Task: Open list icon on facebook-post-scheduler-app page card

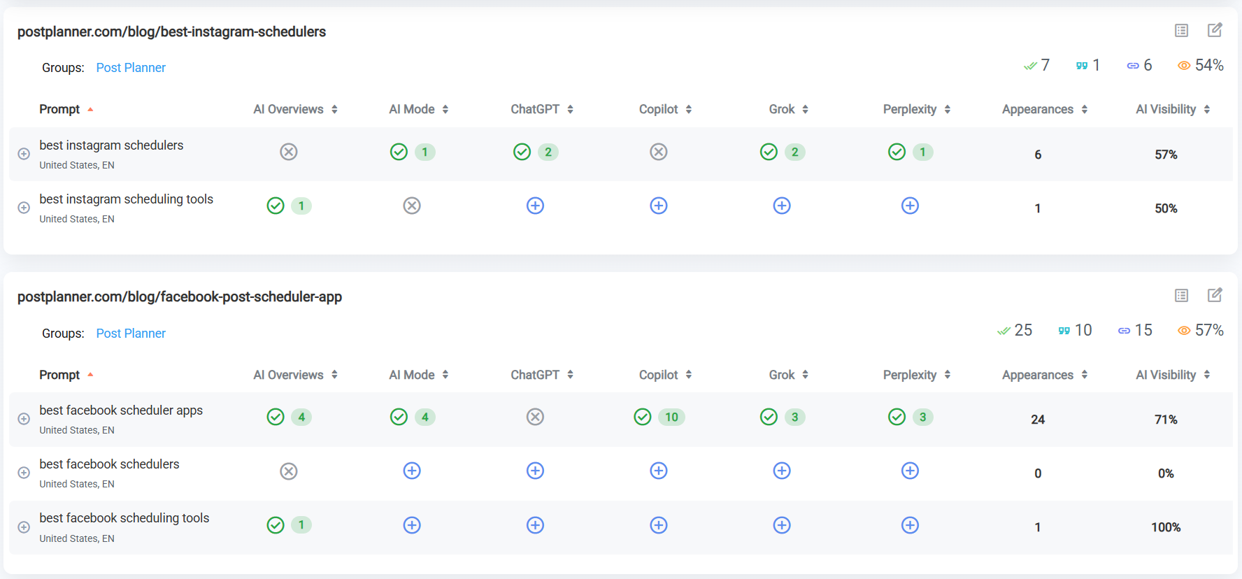Action: 1181,295
